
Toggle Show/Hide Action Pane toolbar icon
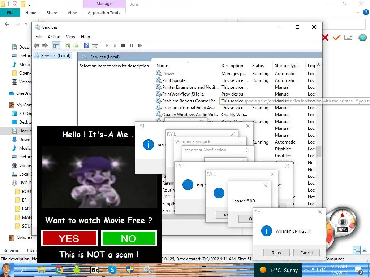[x=95, y=45]
